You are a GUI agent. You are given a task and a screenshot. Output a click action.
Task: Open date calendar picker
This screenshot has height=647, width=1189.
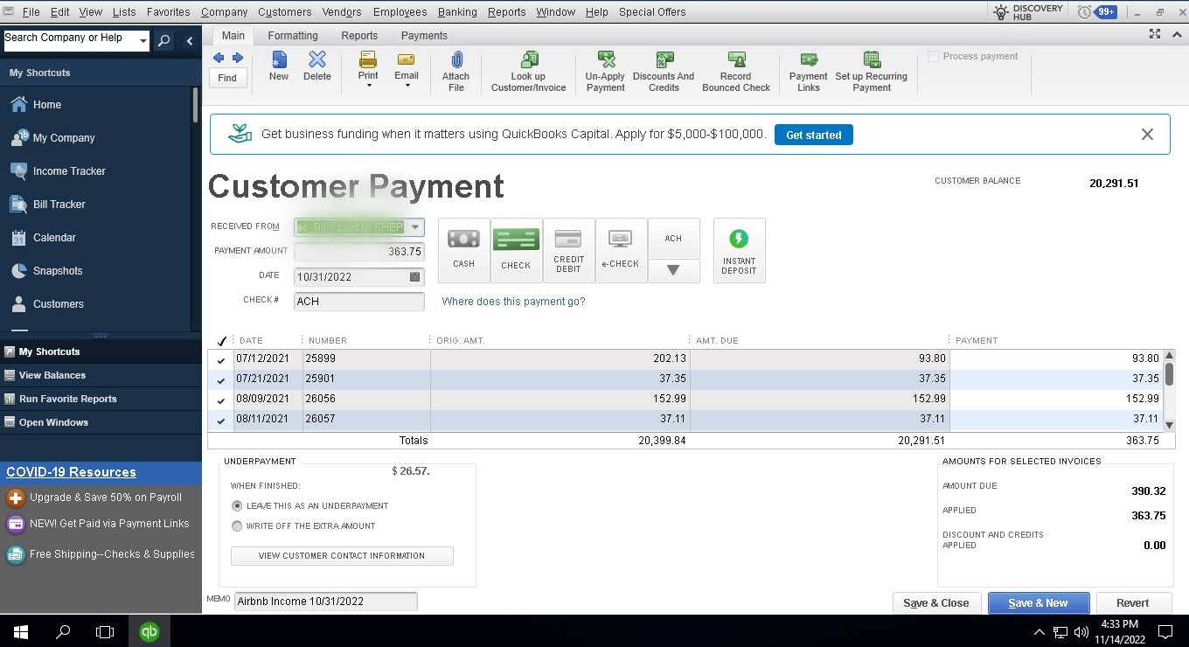tap(415, 277)
